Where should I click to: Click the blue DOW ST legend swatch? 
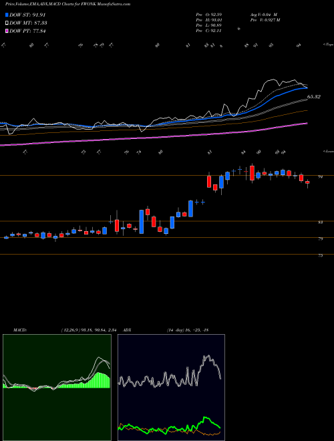(x=7, y=15)
